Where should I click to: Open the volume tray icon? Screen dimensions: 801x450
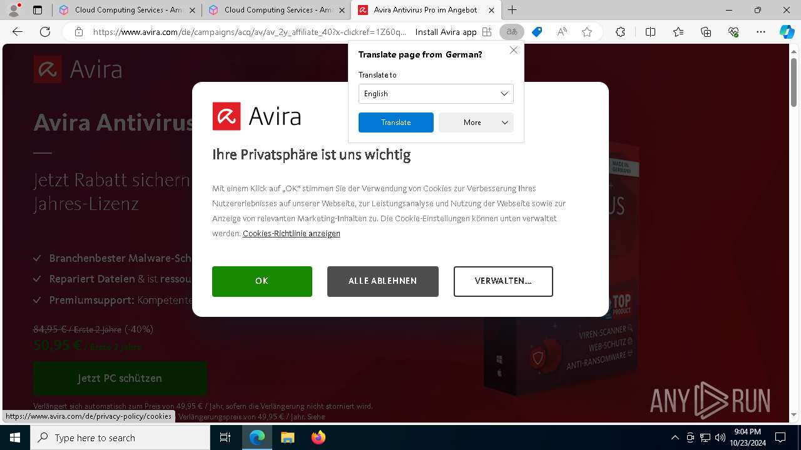pyautogui.click(x=720, y=437)
